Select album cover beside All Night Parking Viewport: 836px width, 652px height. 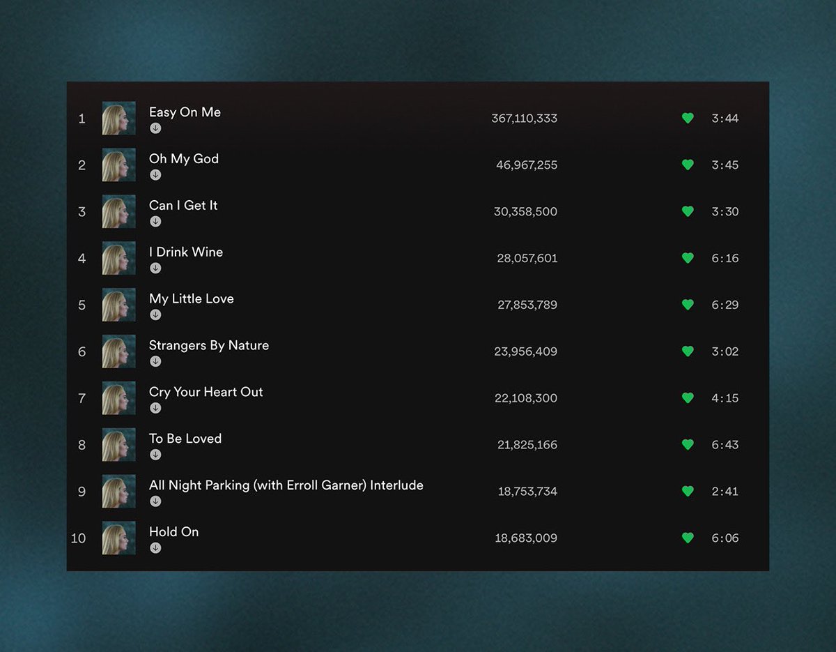pos(119,492)
